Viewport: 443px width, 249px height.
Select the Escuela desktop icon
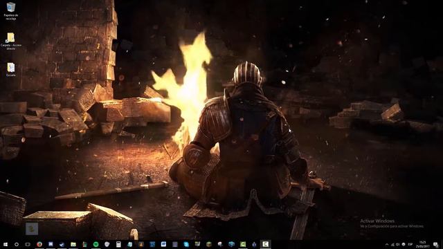(x=11, y=69)
